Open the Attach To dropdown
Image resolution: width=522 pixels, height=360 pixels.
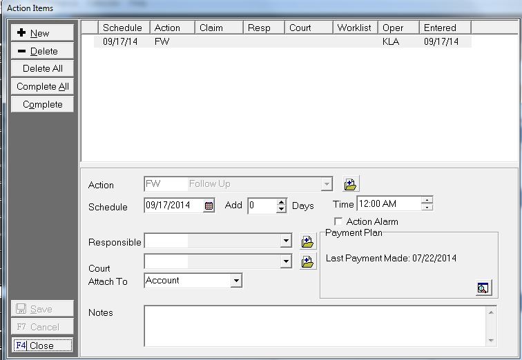click(236, 281)
